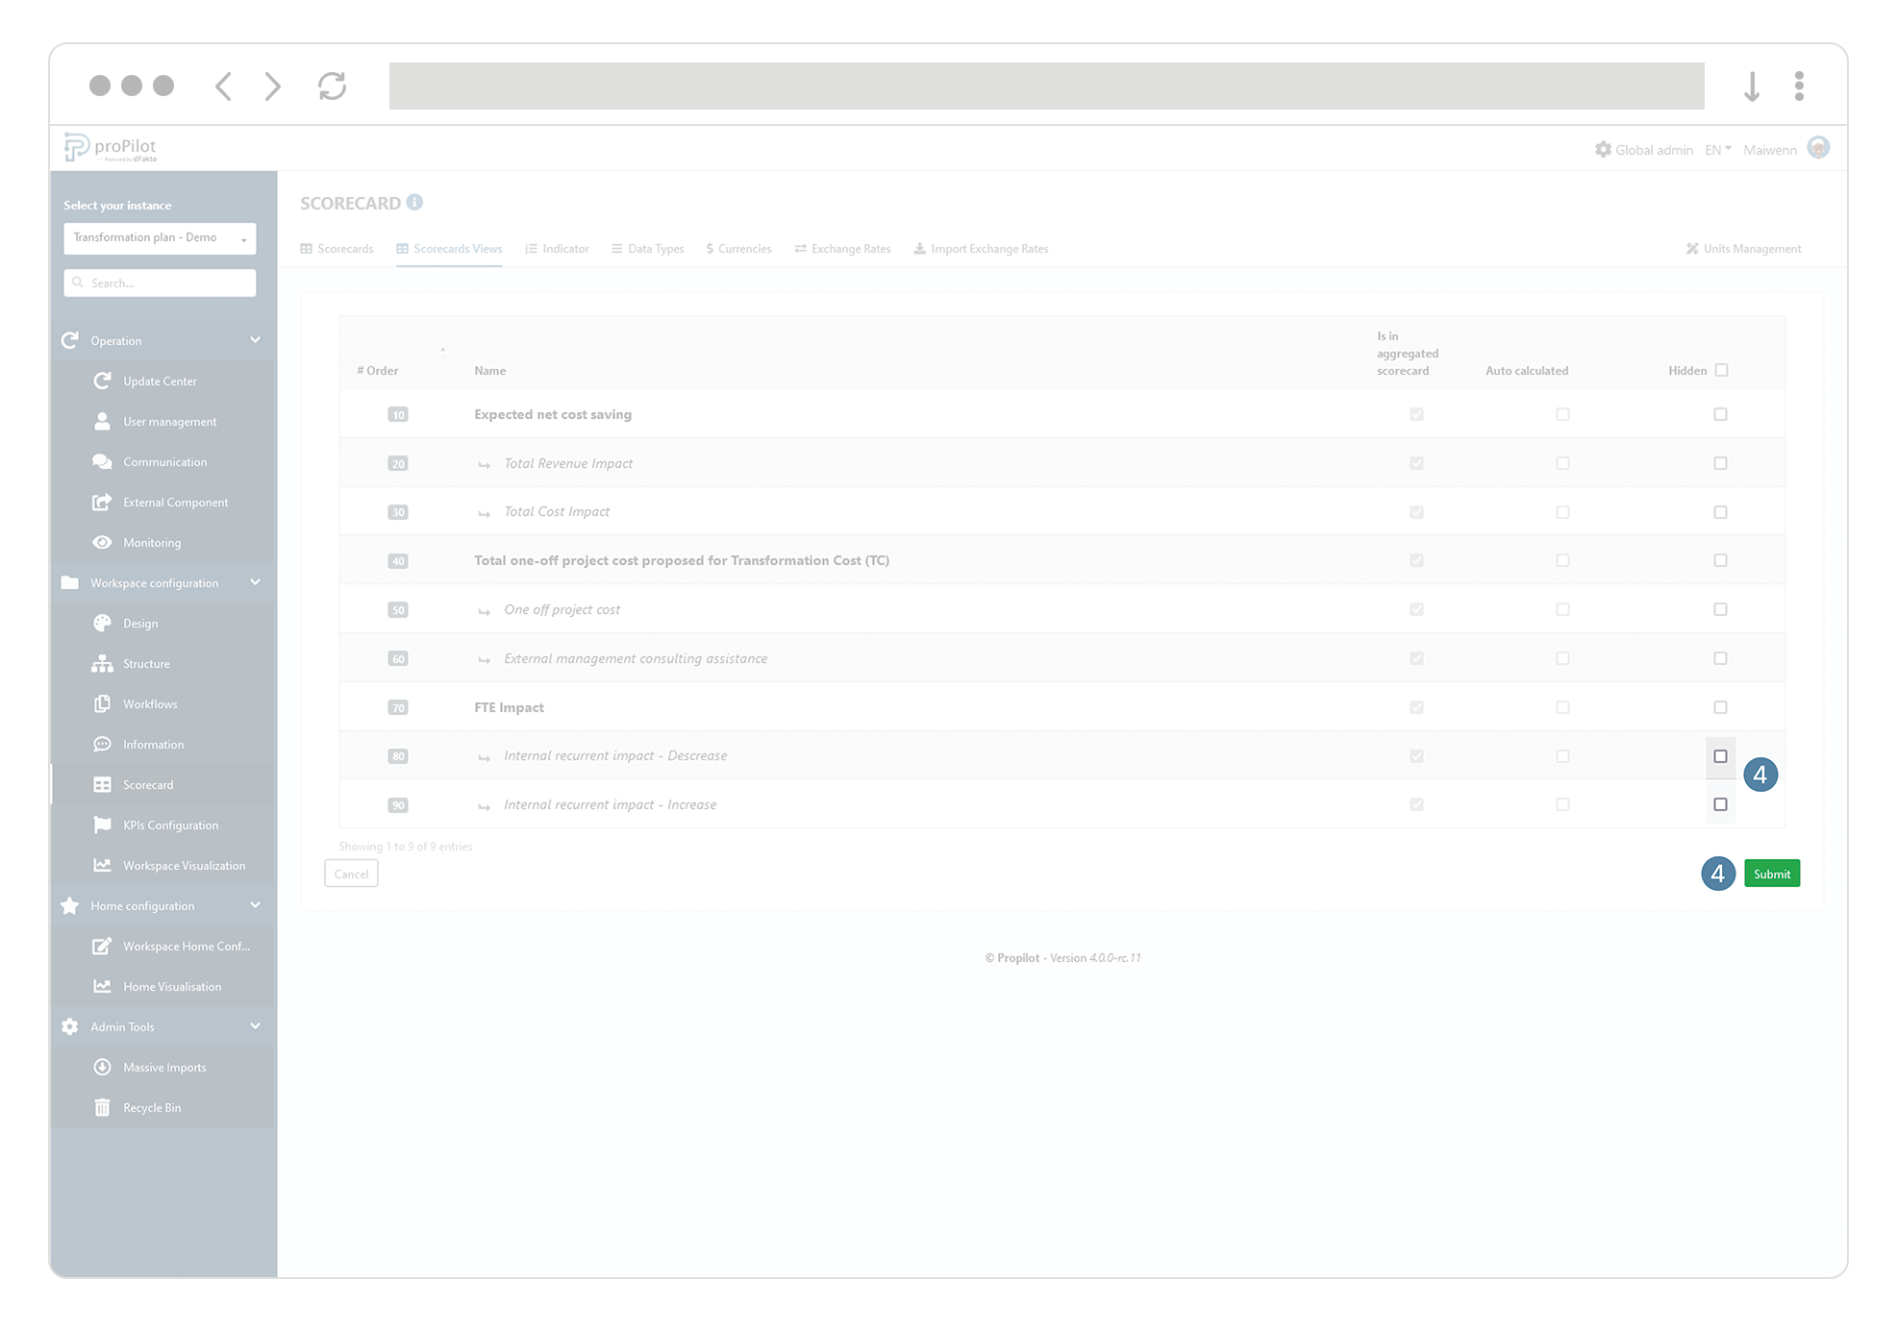Hide the Internal recurrent impact - Descrease row
Viewport: 1897px width, 1330px height.
point(1721,756)
